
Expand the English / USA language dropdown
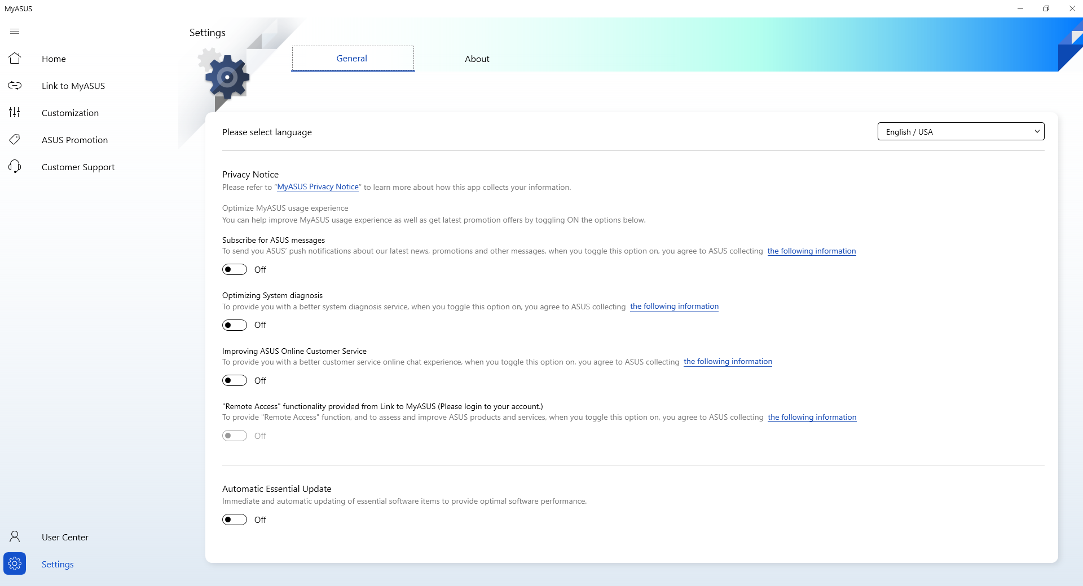click(961, 132)
